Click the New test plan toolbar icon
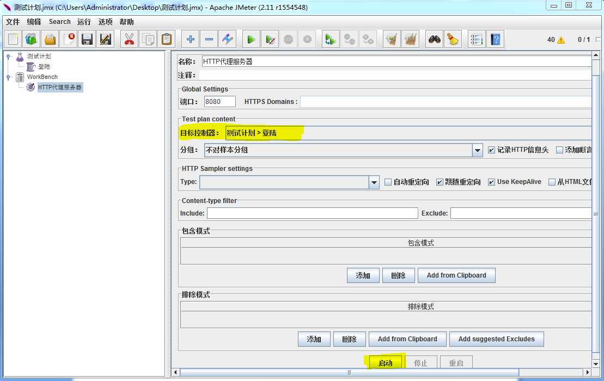 [13, 39]
